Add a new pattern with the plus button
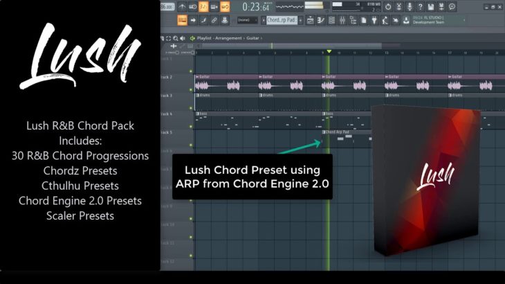The image size is (505, 284). [300, 20]
